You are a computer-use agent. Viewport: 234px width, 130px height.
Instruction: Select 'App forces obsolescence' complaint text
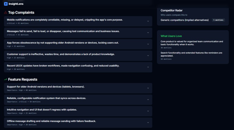tap(63, 43)
